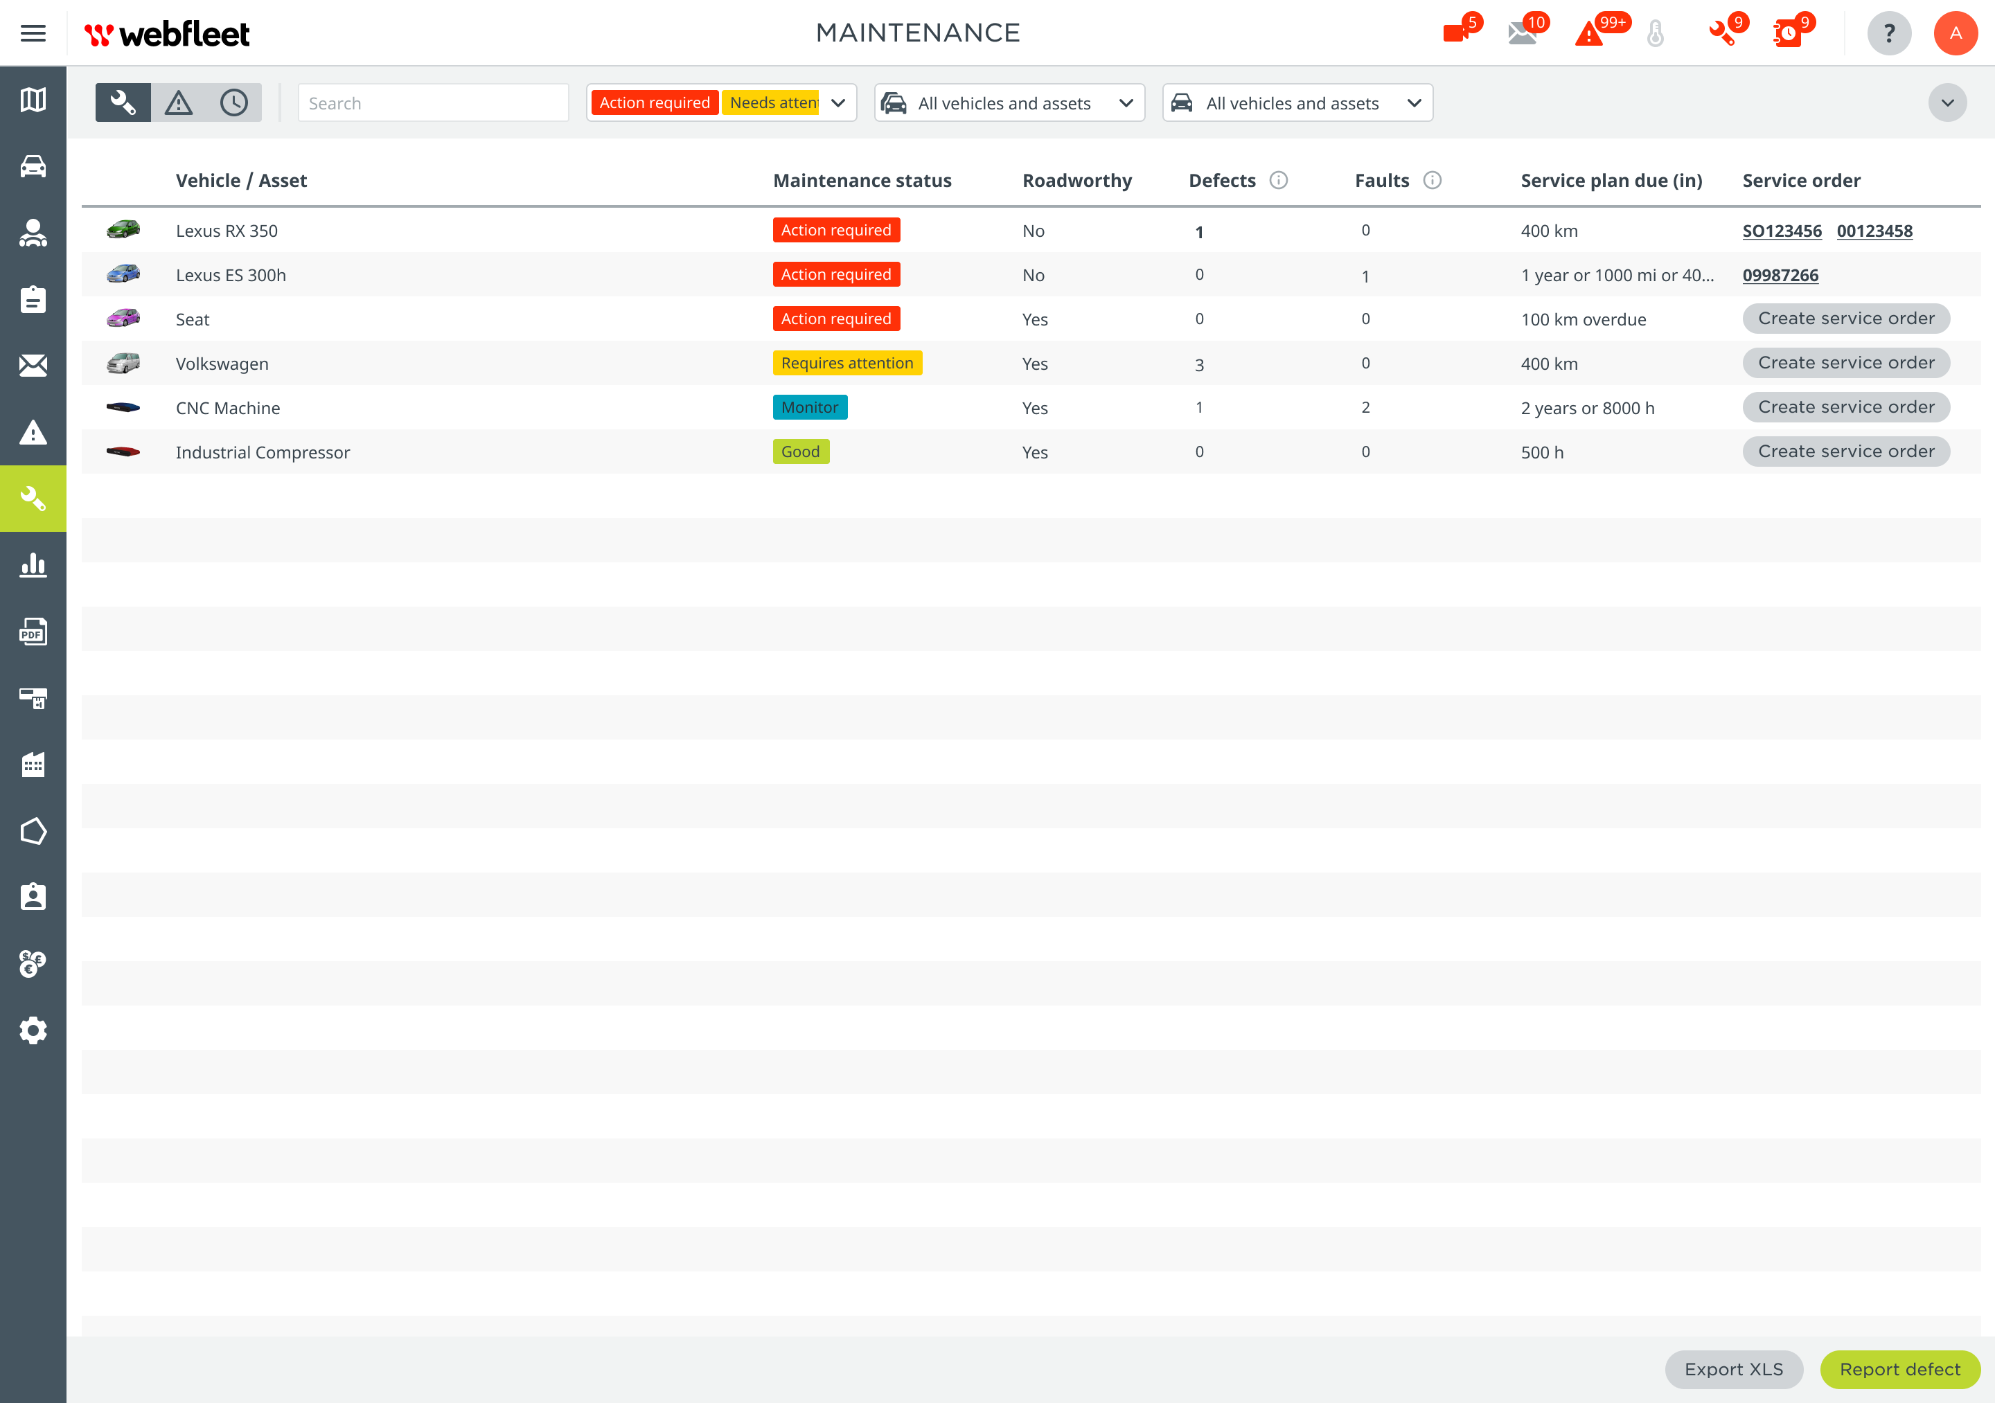
Task: Open the maintenance status filter dropdown
Action: [x=837, y=102]
